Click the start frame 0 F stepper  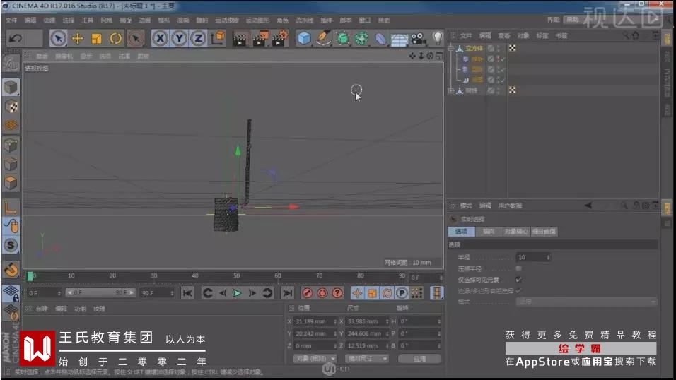(59, 293)
